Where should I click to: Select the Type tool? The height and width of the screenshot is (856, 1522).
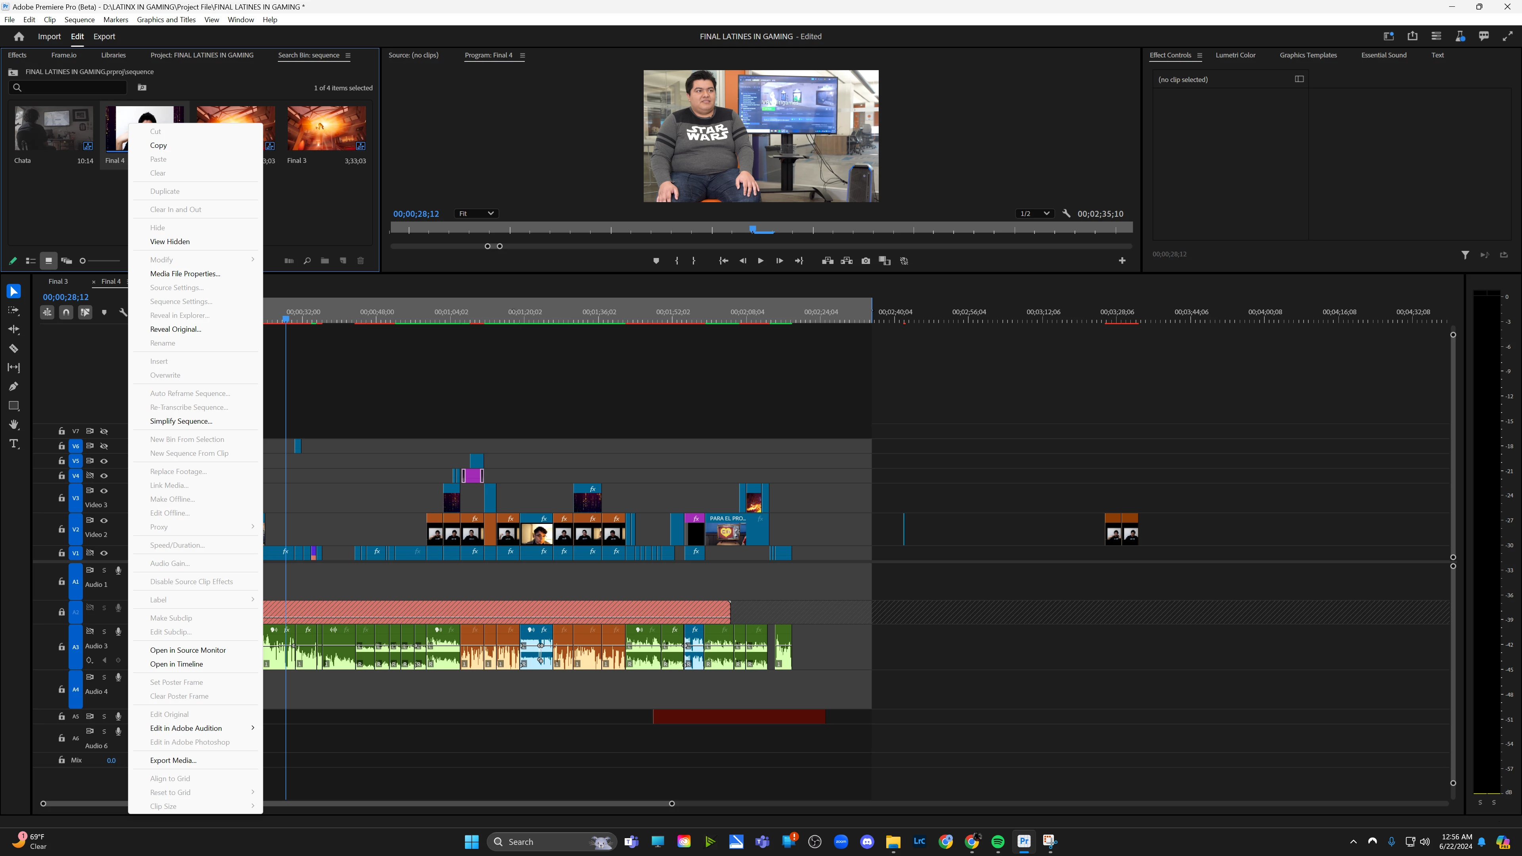click(x=13, y=444)
